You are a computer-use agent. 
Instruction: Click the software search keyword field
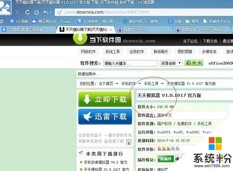tap(130, 63)
